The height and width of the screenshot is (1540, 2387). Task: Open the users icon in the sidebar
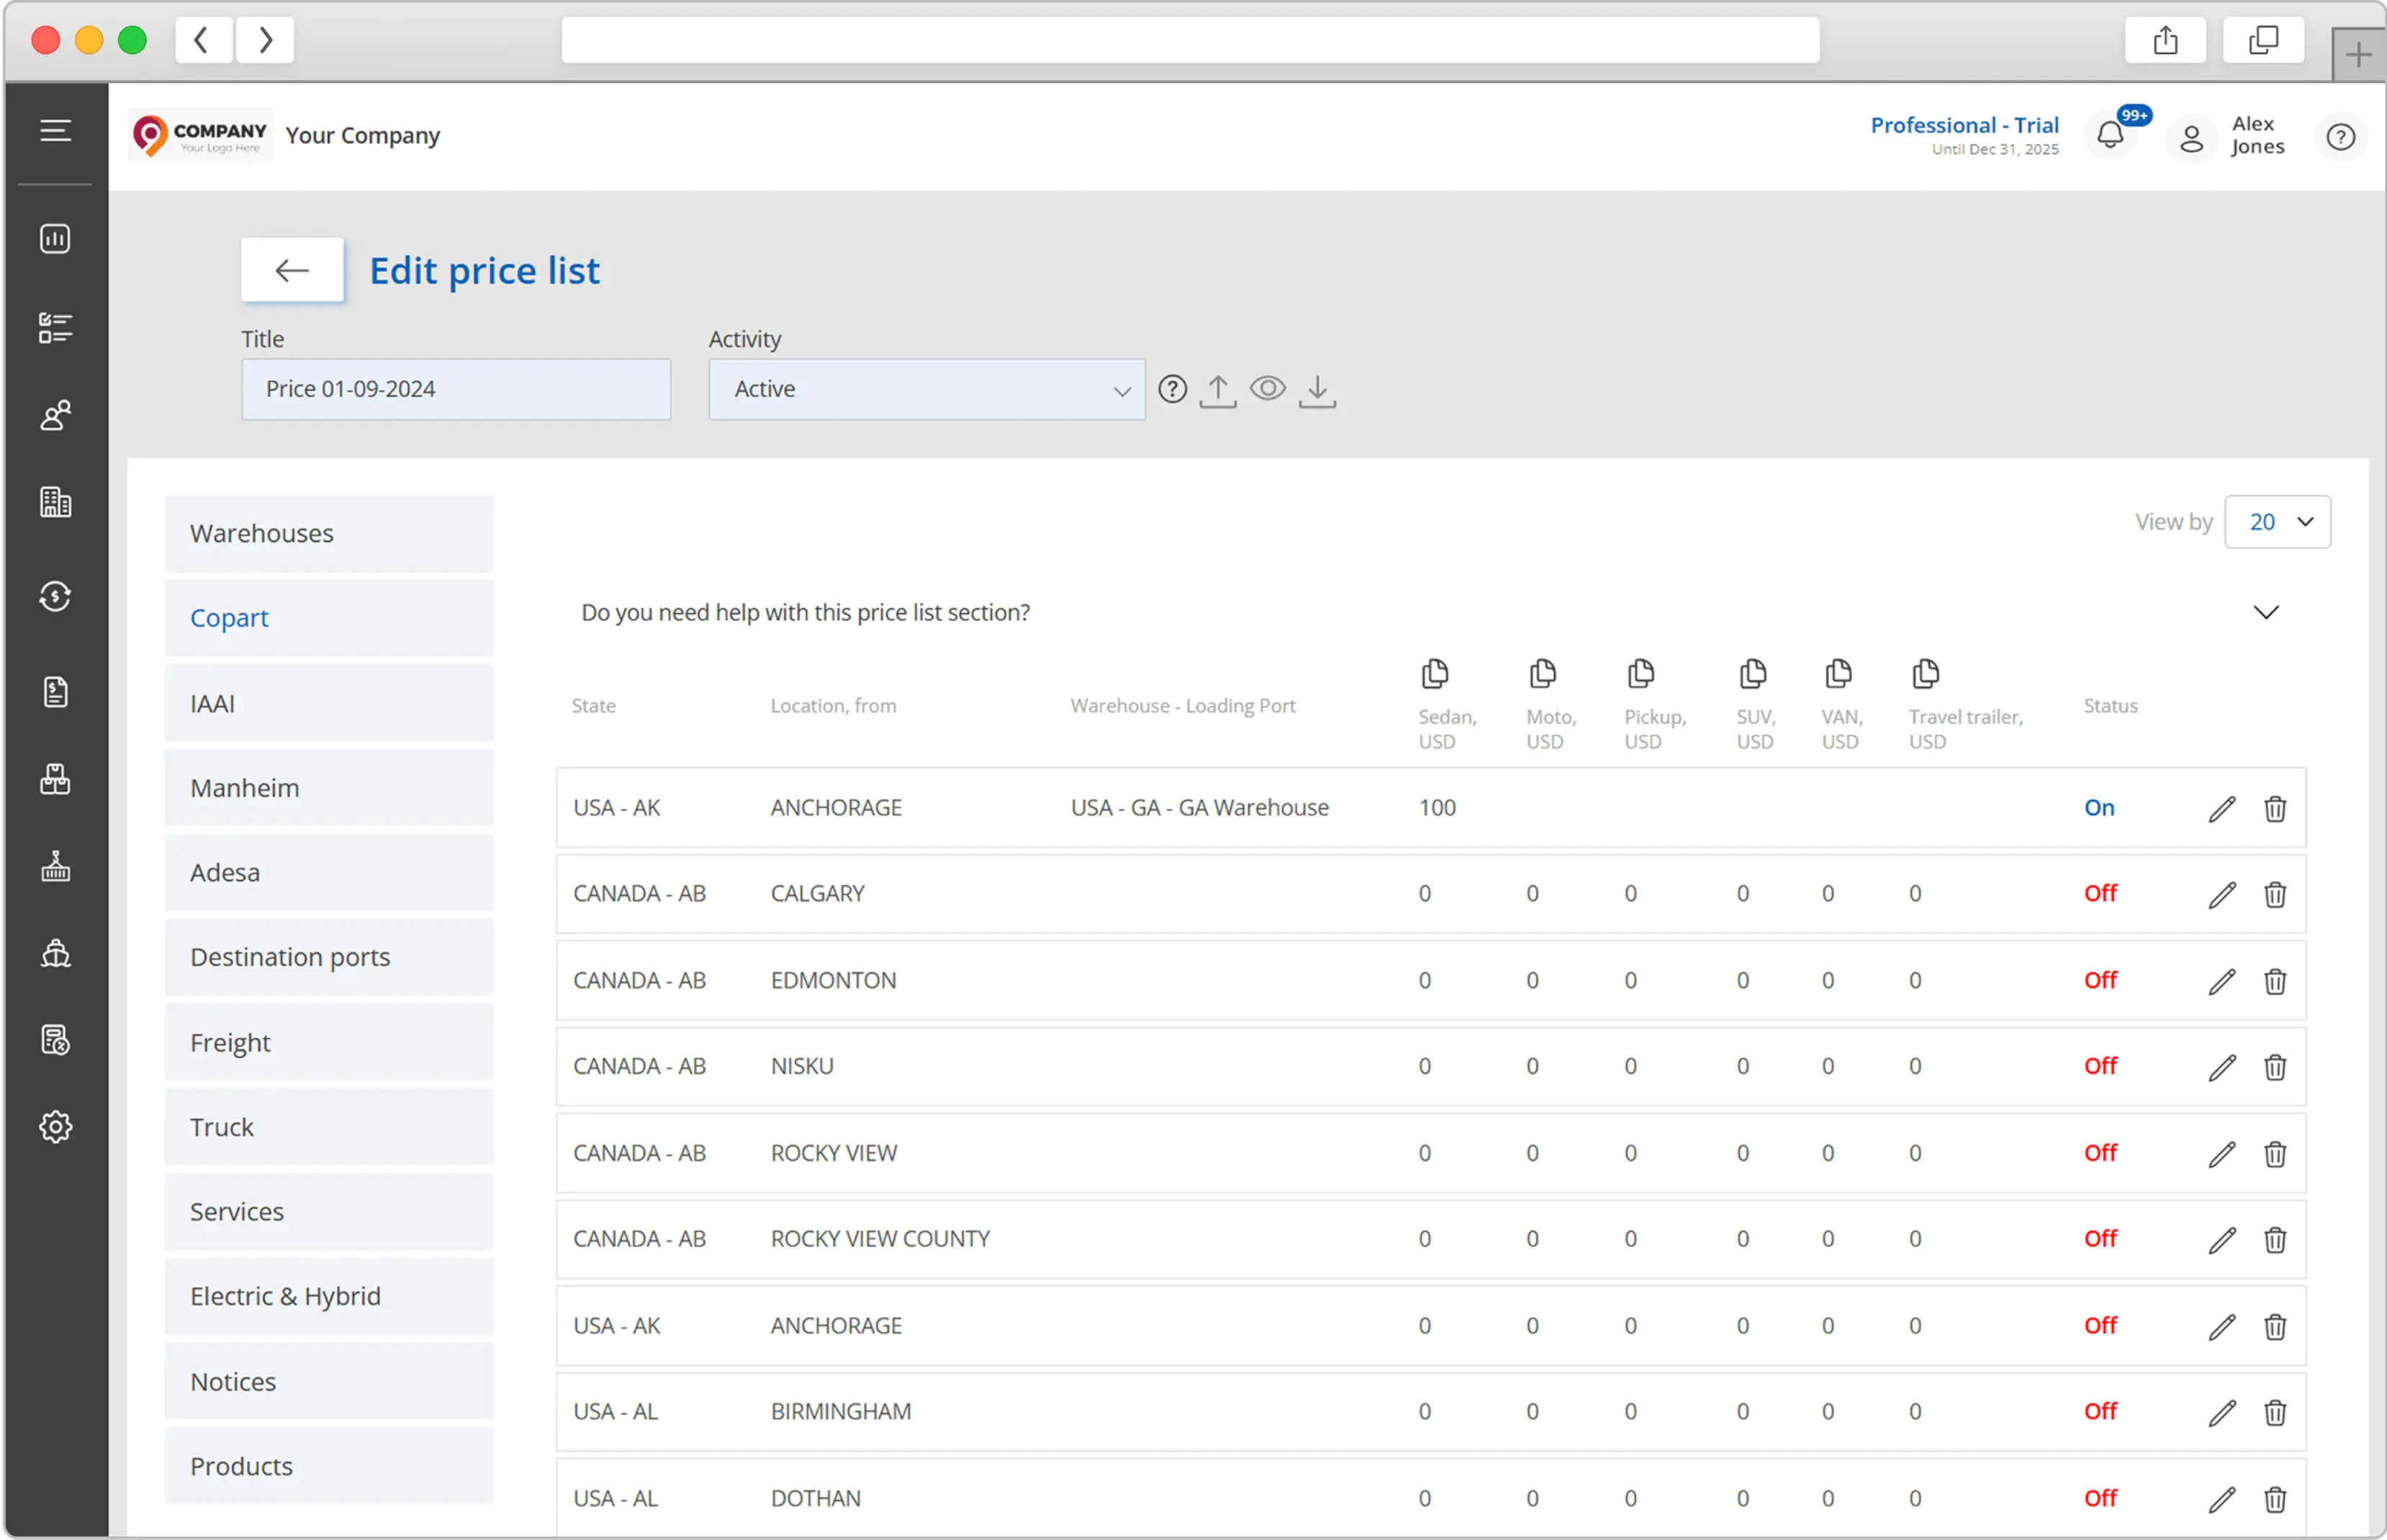click(55, 415)
